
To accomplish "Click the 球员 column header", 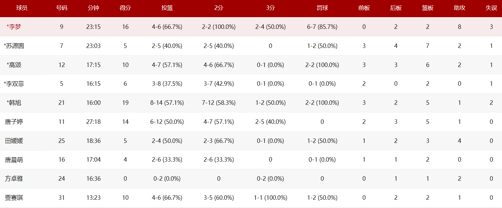I will pos(22,8).
